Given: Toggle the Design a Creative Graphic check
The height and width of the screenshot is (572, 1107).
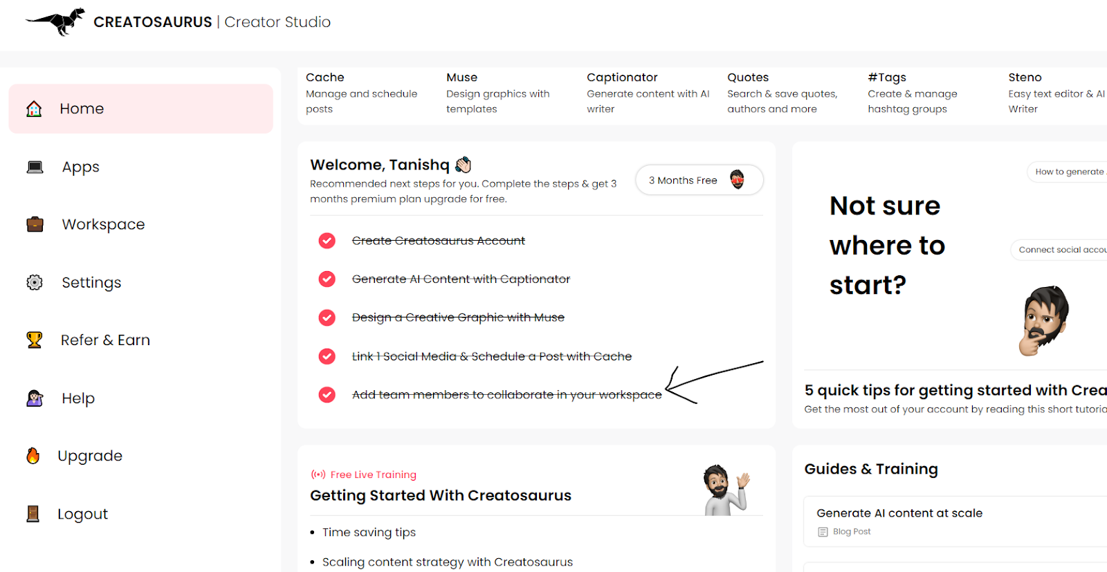Looking at the screenshot, I should point(327,317).
